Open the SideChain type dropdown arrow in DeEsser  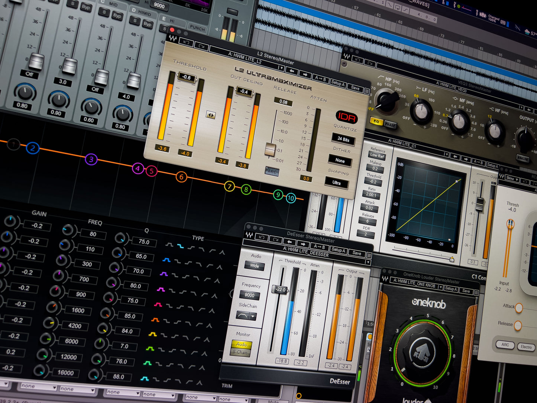[x=253, y=317]
